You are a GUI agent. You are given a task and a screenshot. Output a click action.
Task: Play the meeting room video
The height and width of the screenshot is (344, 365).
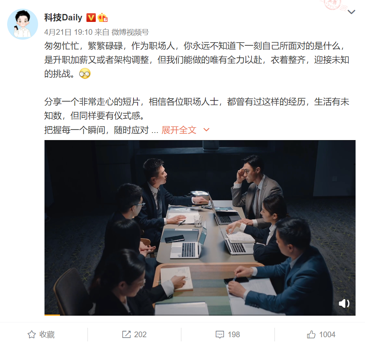coord(200,228)
